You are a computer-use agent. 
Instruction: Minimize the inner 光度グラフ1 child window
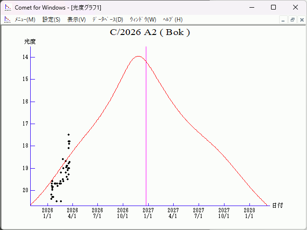(x=283, y=20)
